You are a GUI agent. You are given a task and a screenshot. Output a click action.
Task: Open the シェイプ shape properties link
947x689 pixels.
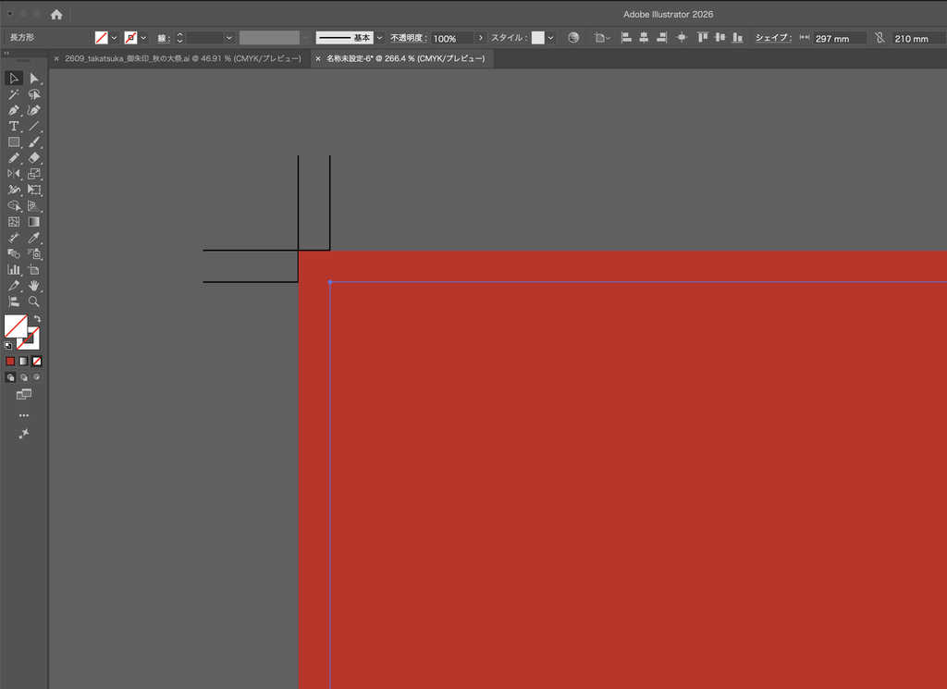coord(774,37)
